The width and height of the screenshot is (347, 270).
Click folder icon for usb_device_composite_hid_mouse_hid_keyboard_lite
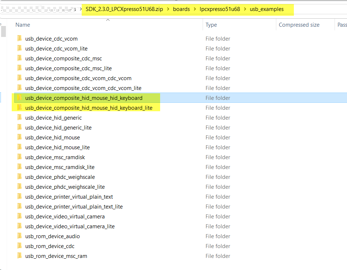pos(19,108)
